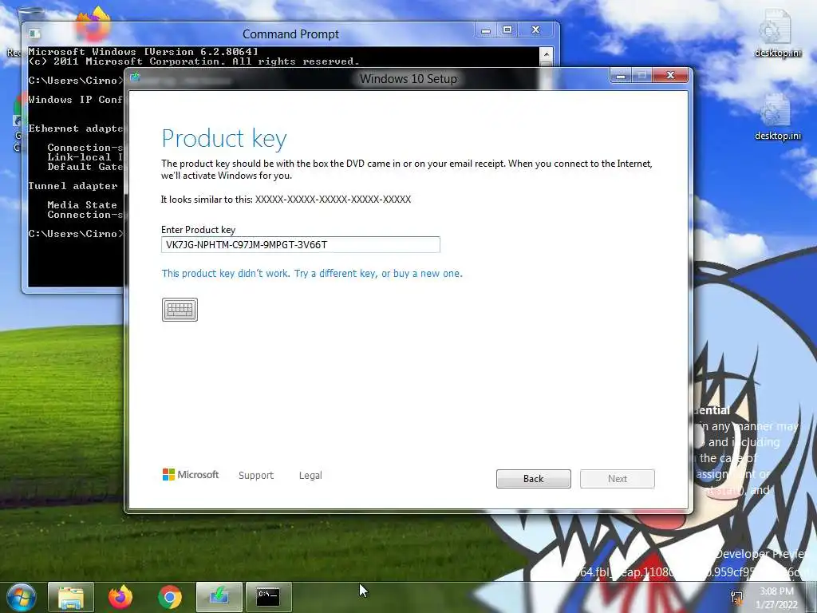Click the Firefox desktop shortcut icon
Image resolution: width=817 pixels, height=613 pixels.
coord(94,23)
